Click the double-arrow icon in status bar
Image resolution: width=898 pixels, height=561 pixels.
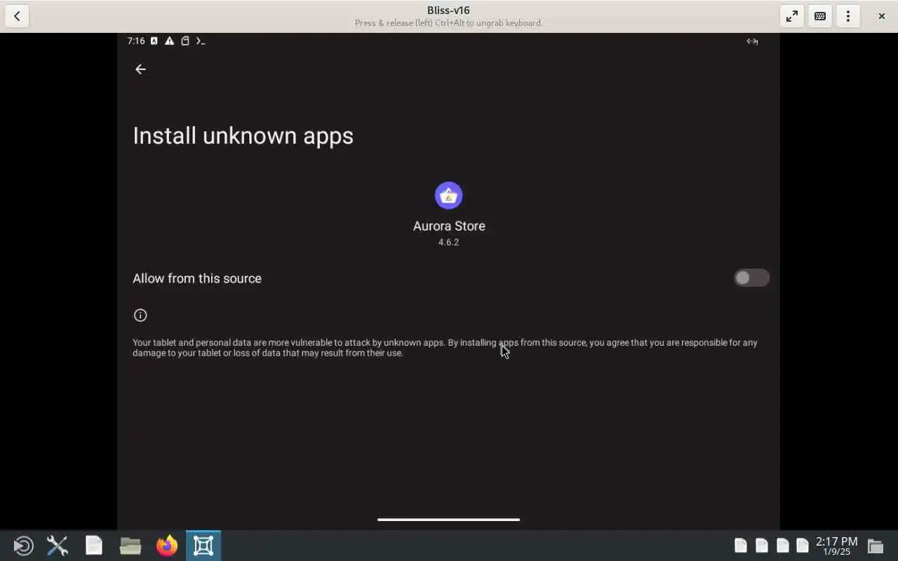pos(752,41)
